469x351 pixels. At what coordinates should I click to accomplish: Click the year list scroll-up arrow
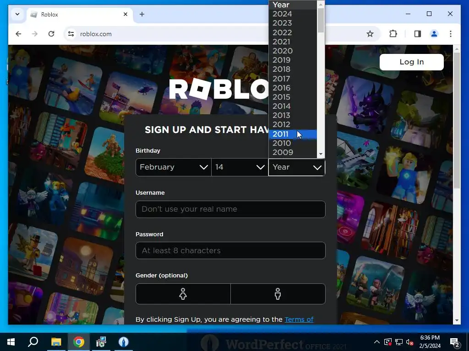click(x=321, y=4)
